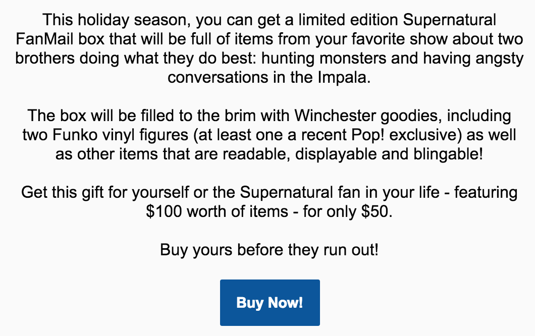Click the '$100' price text

[x=164, y=211]
